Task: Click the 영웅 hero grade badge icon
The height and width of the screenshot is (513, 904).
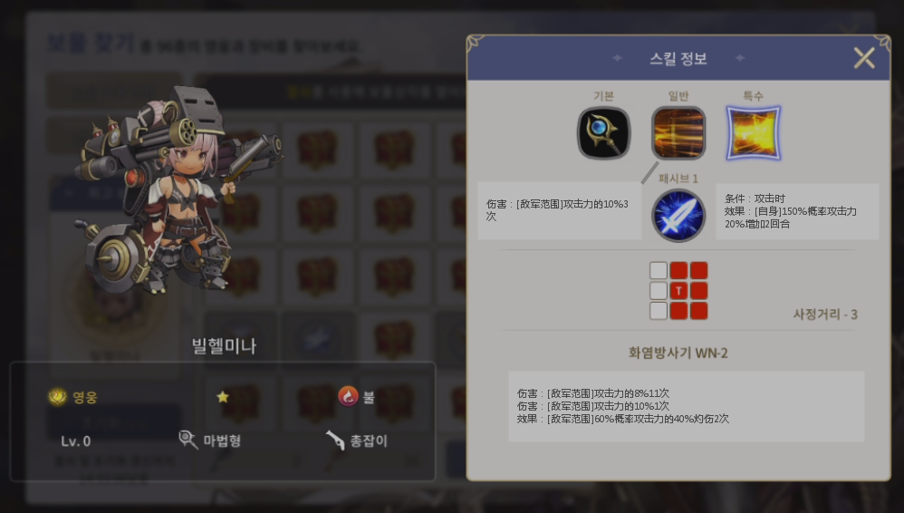Action: pyautogui.click(x=57, y=396)
